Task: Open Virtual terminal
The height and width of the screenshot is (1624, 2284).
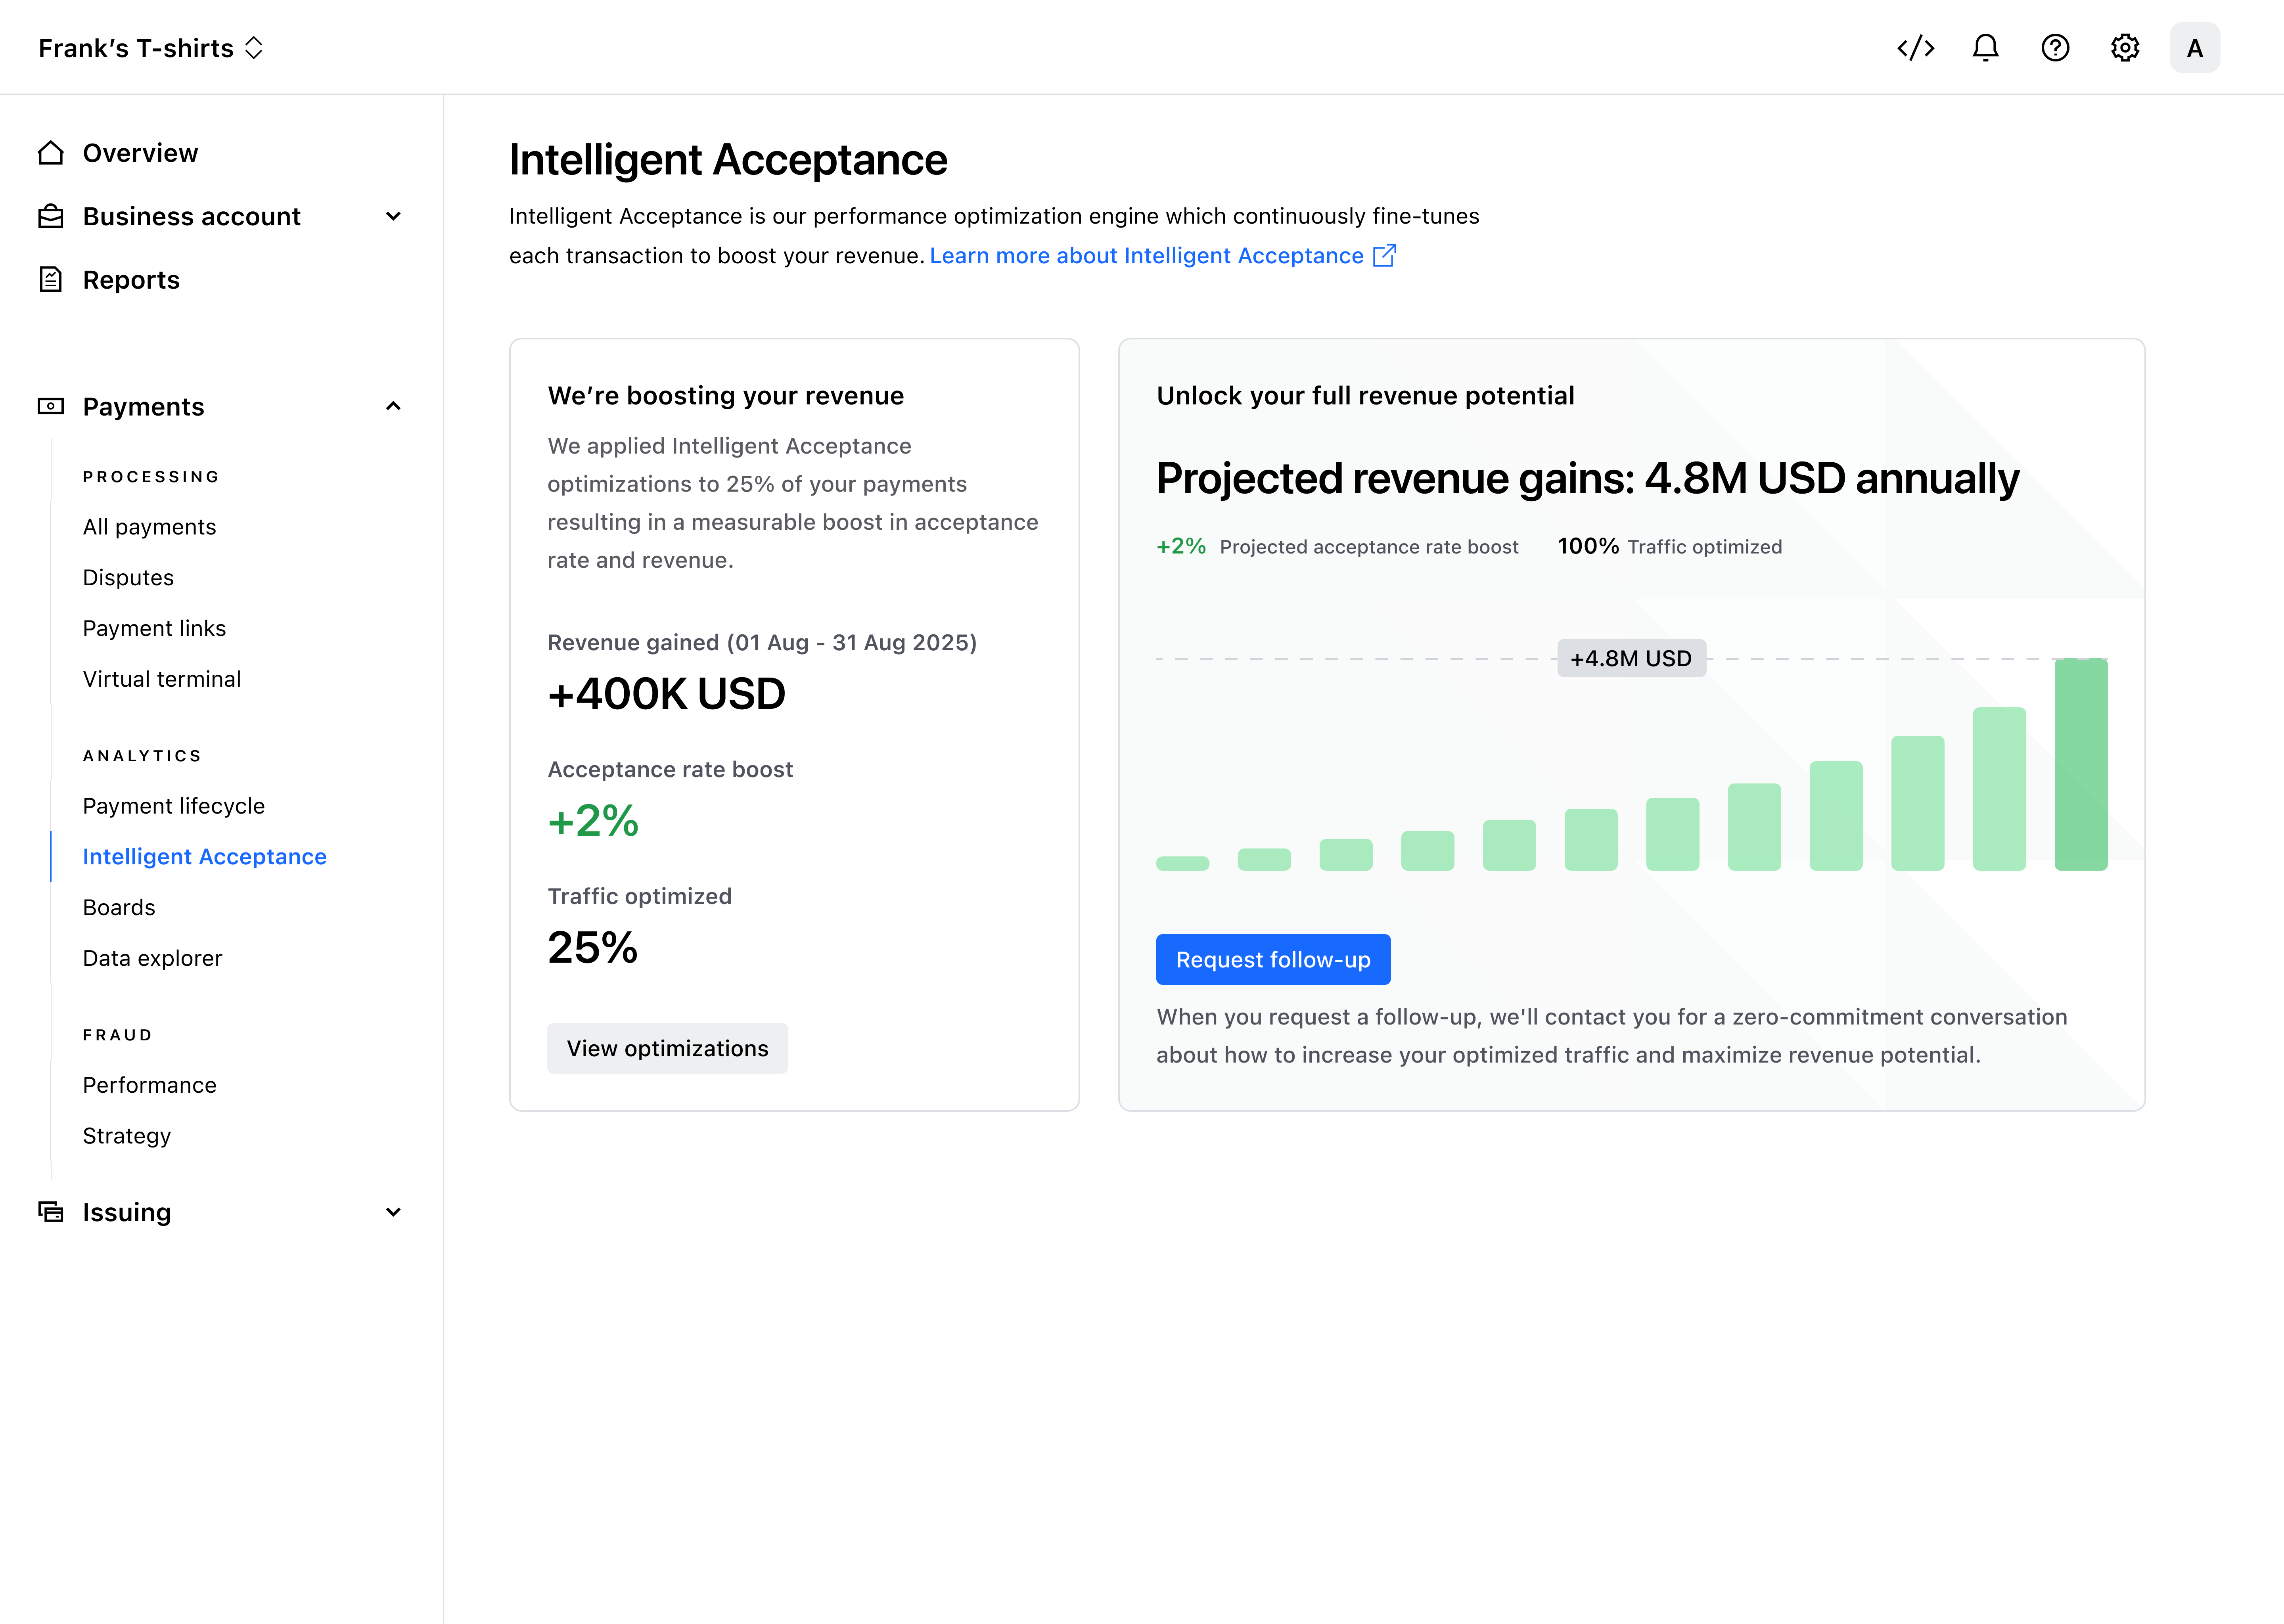Action: (162, 679)
